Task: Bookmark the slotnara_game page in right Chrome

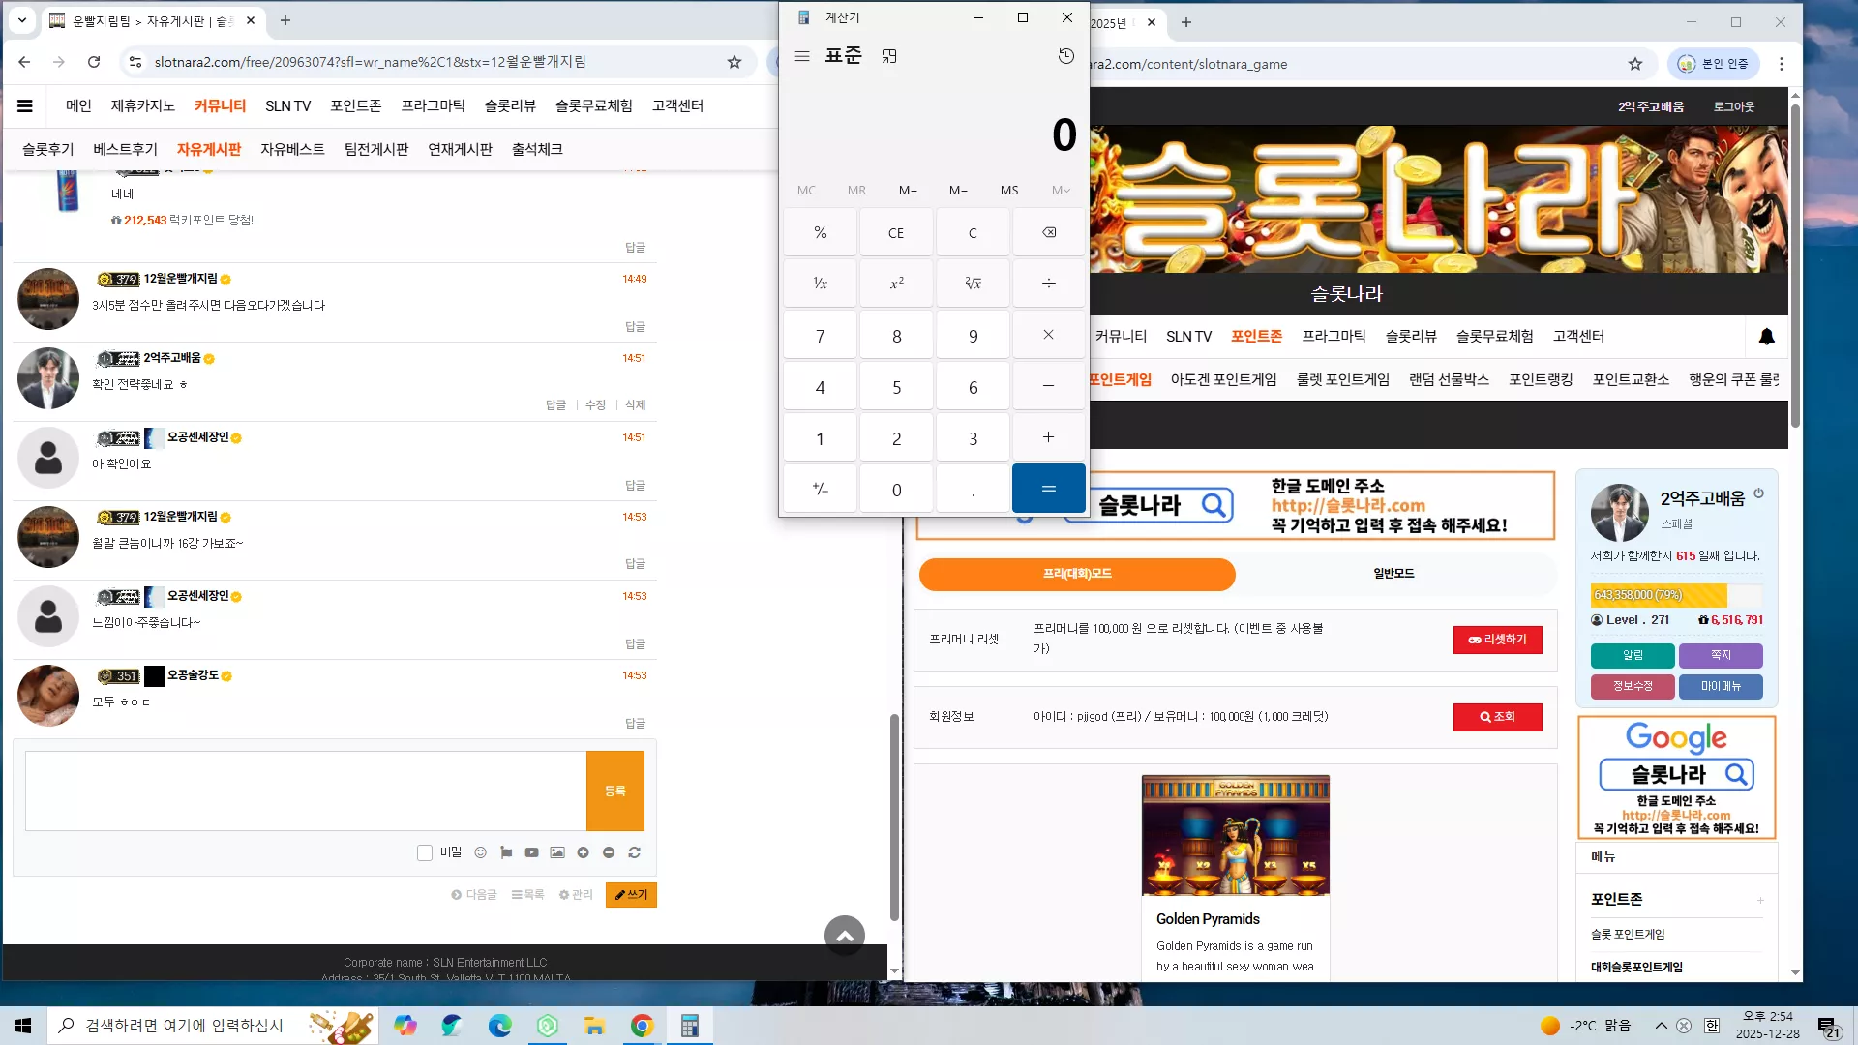Action: [x=1635, y=64]
